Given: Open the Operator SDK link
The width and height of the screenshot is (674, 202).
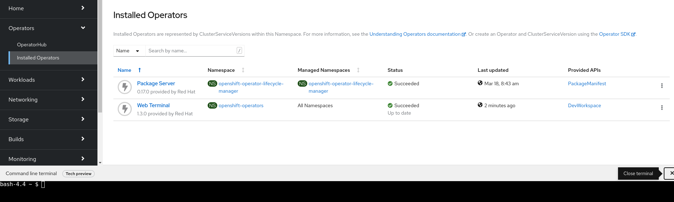Looking at the screenshot, I should (614, 34).
